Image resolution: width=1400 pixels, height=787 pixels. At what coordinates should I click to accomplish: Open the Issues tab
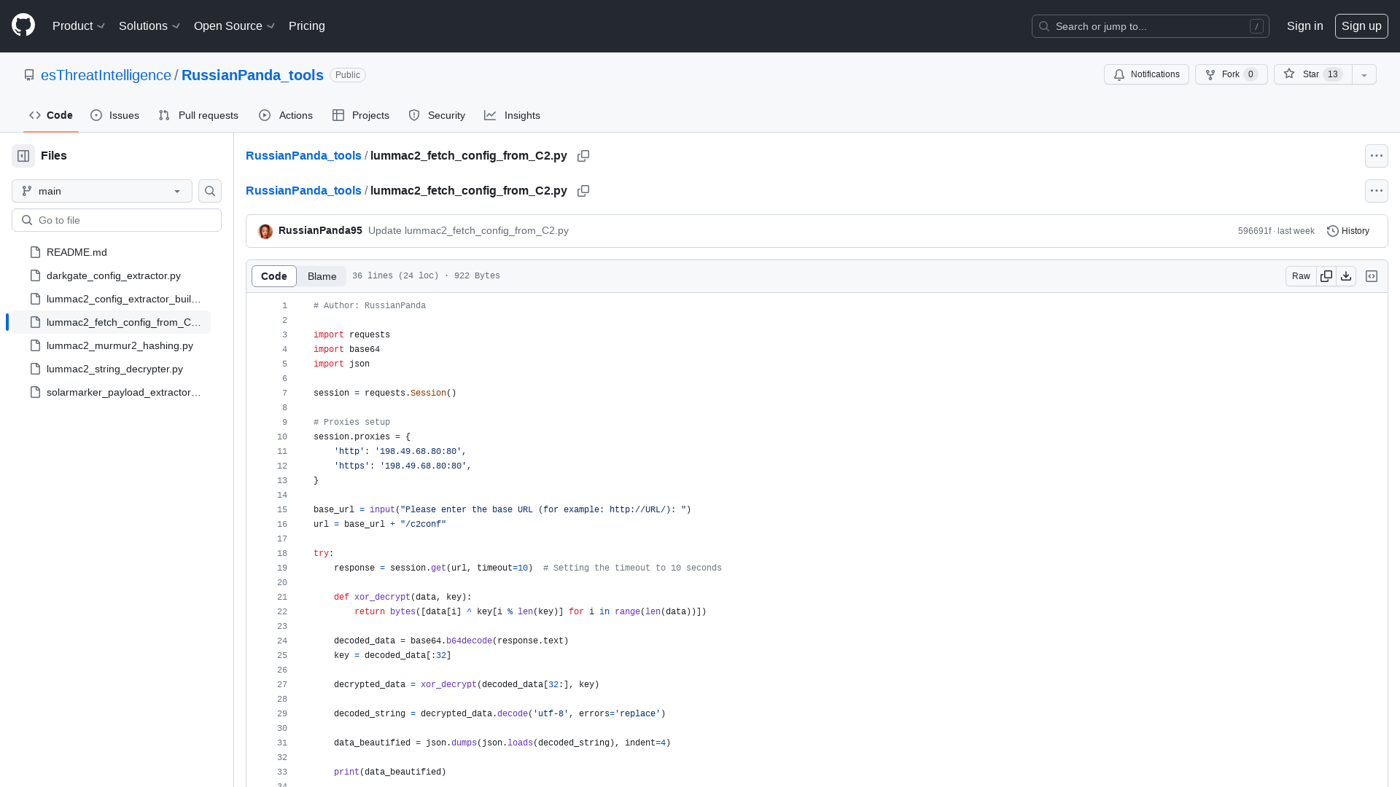click(115, 115)
